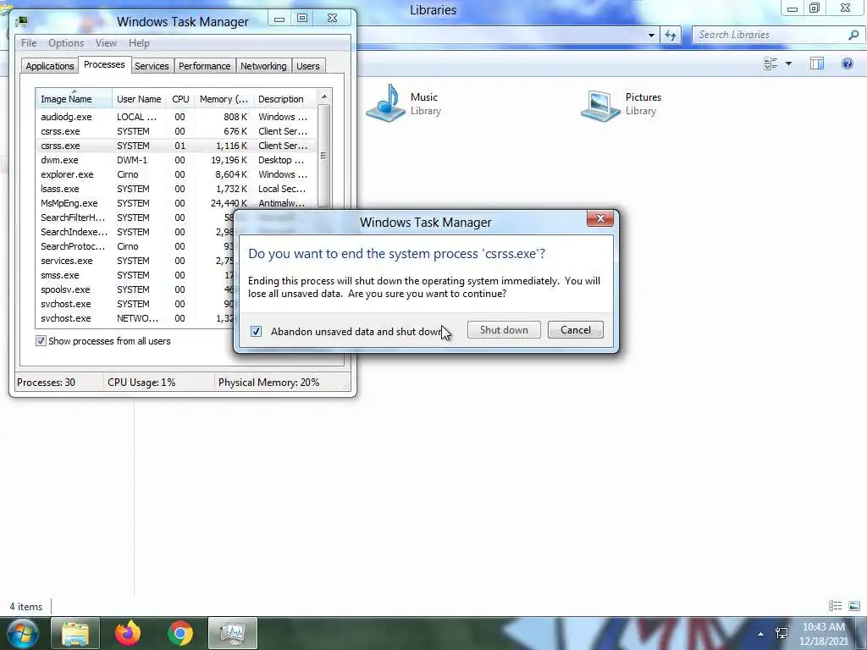The width and height of the screenshot is (867, 650).
Task: Open the Music library icon
Action: 386,103
